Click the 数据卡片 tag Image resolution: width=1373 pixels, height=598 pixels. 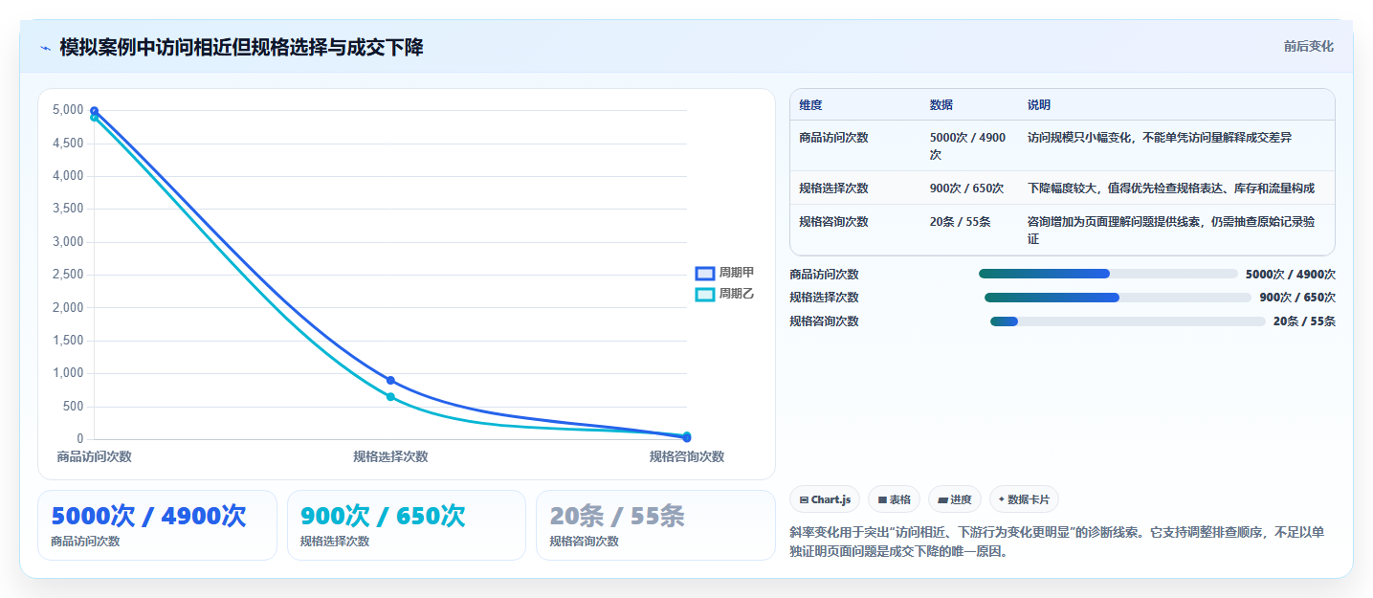pos(1024,499)
